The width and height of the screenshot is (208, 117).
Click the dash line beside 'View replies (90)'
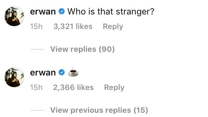point(38,49)
